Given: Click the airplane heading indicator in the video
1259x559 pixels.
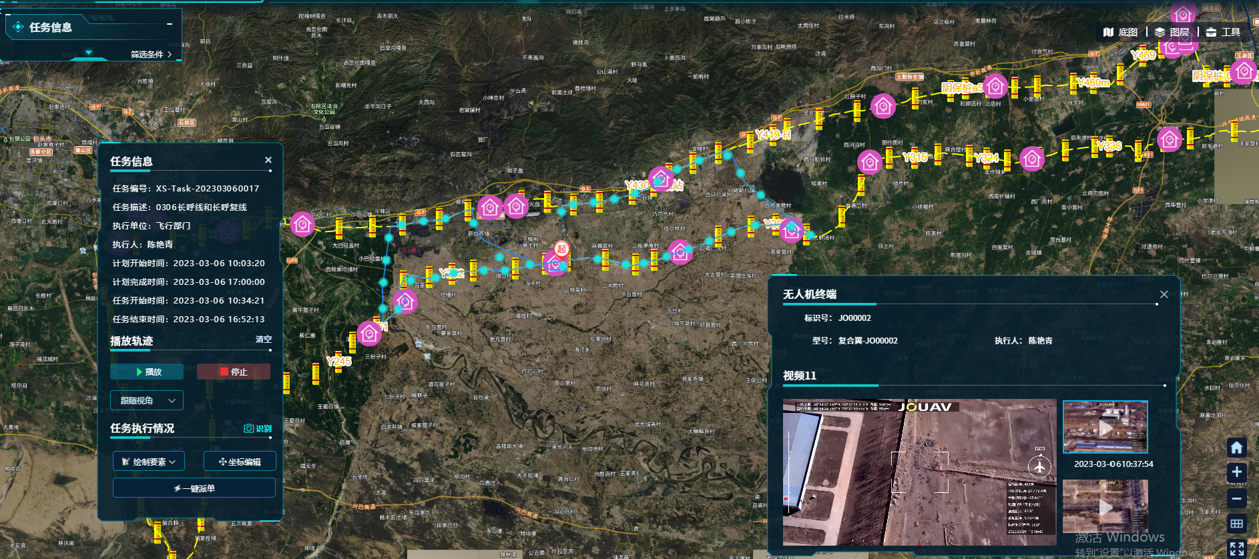Looking at the screenshot, I should 1039,466.
